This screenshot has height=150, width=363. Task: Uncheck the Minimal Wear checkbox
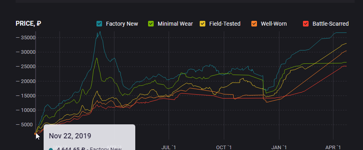point(151,24)
